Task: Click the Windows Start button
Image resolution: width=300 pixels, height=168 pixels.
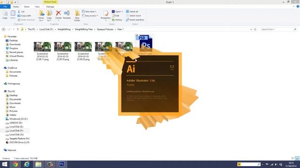Action: click(4, 164)
